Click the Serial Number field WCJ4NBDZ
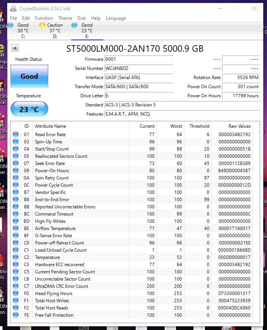Viewport: 267px width, 330px height. tap(139, 68)
